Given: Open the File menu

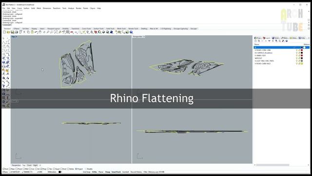Looking at the screenshot, I should (x=4, y=8).
